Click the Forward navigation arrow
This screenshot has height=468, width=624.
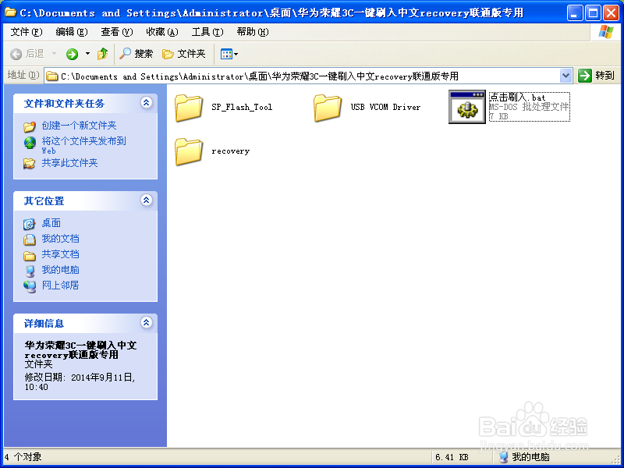tap(72, 54)
